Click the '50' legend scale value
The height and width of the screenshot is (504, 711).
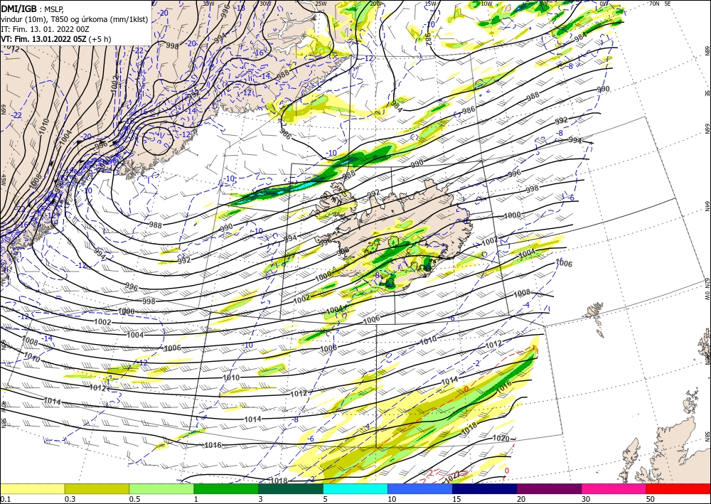651,499
